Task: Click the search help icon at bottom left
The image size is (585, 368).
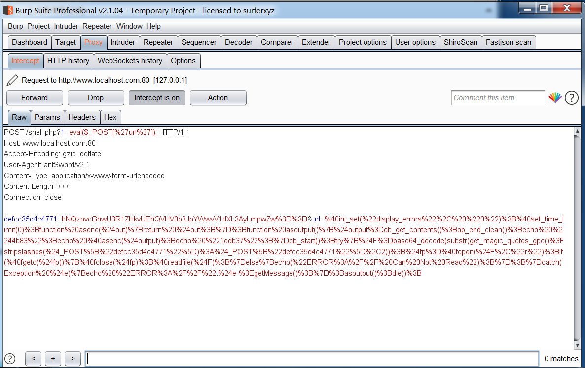Action: click(x=10, y=359)
